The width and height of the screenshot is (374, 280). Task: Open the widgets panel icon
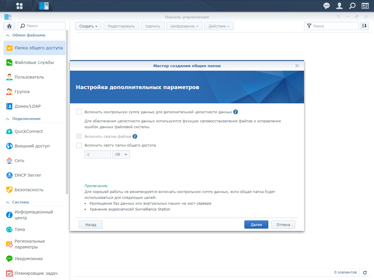365,6
